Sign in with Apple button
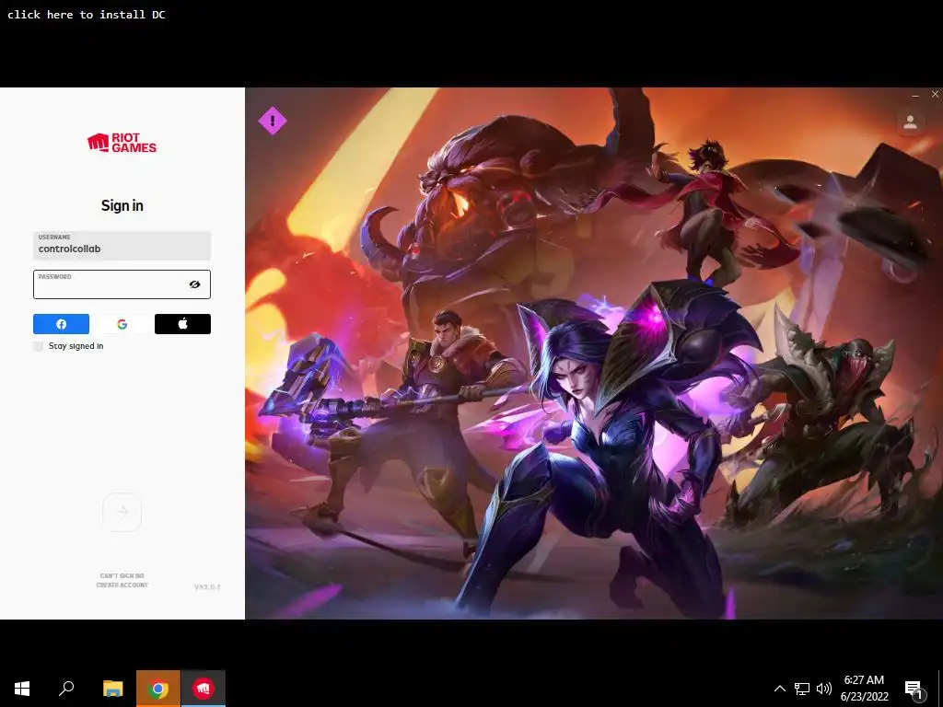 (x=183, y=324)
